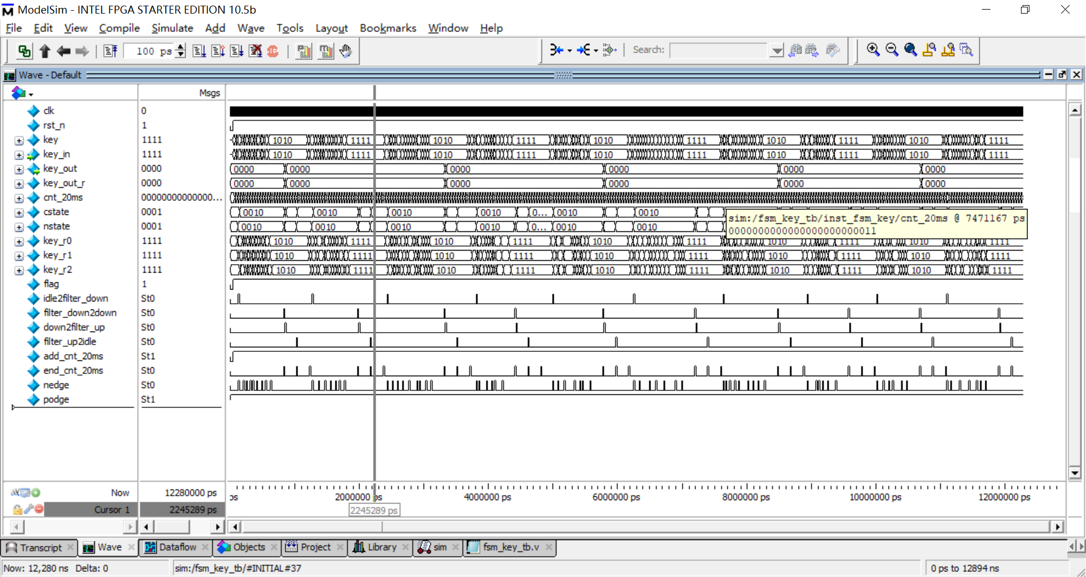Click the Restart simulation icon
1086x577 pixels.
pyautogui.click(x=110, y=51)
